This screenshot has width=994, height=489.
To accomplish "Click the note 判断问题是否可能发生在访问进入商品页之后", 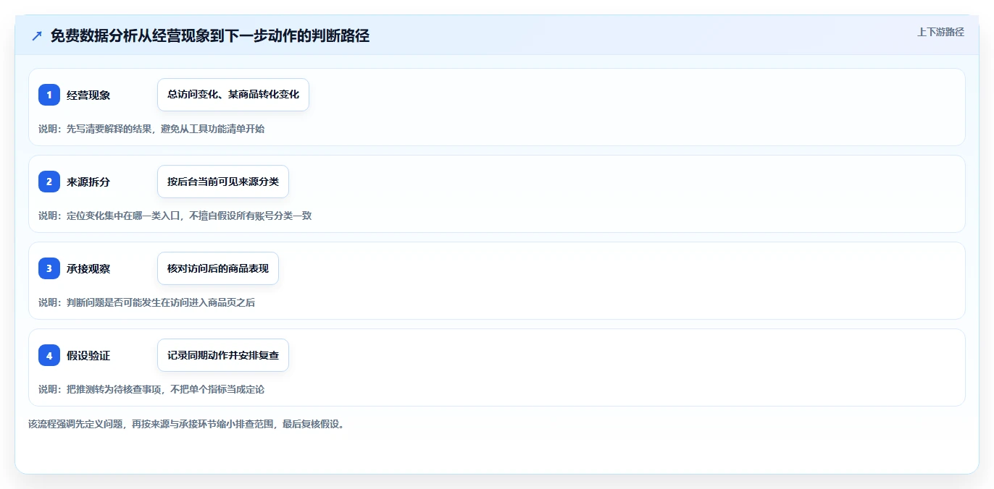I will [x=146, y=302].
